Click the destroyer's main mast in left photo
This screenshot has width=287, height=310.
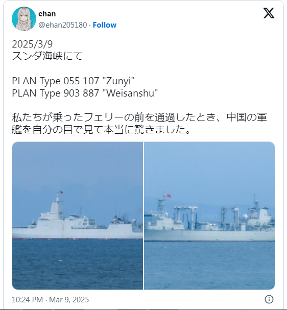(57, 206)
